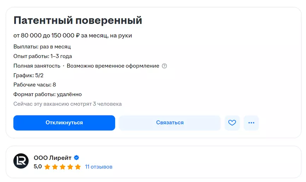Click the График: 5/2 line
This screenshot has height=182, width=306.
[x=28, y=75]
